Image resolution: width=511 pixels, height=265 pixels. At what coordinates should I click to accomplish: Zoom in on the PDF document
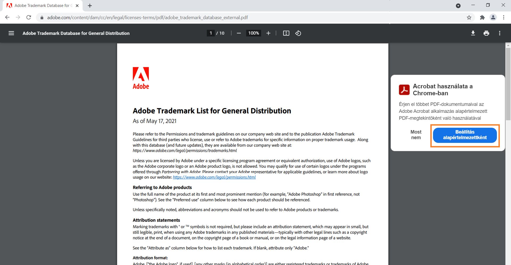(x=268, y=33)
